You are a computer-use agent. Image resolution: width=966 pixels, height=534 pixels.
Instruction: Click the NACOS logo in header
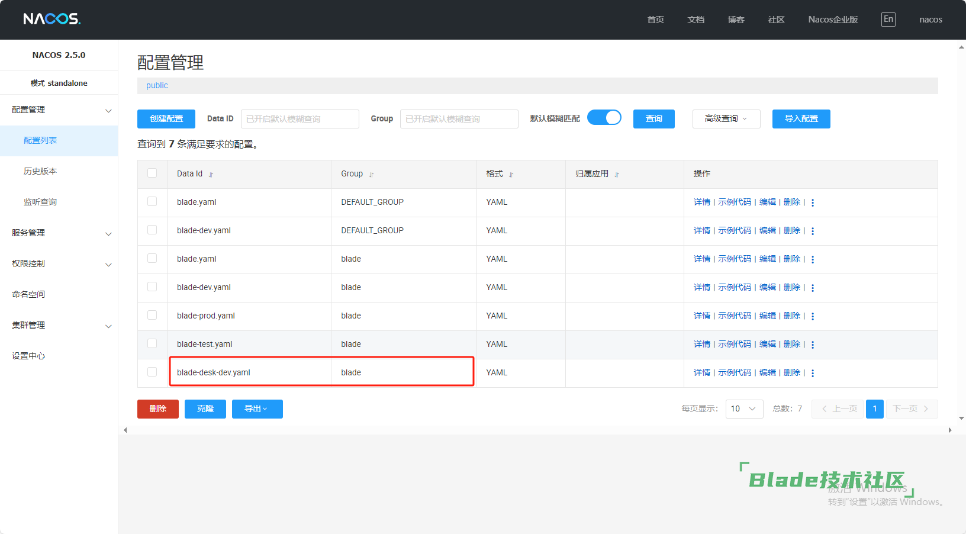click(x=51, y=19)
